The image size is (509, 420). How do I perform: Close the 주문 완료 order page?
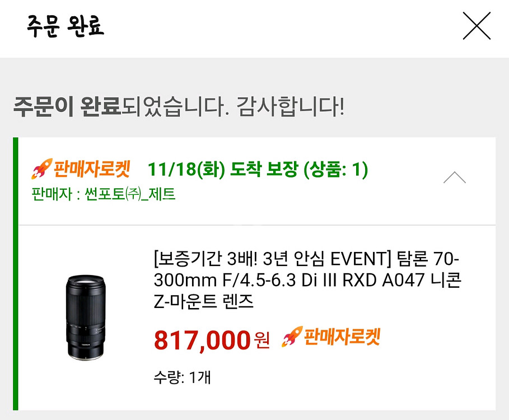point(477,26)
